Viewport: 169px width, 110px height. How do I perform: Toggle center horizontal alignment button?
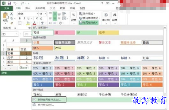(55, 18)
